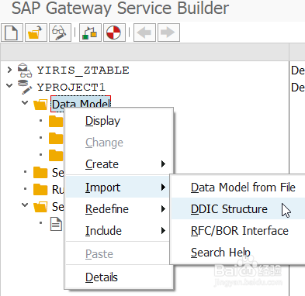Select the YPROJECT1 tree item
This screenshot has width=305, height=296.
(71, 87)
